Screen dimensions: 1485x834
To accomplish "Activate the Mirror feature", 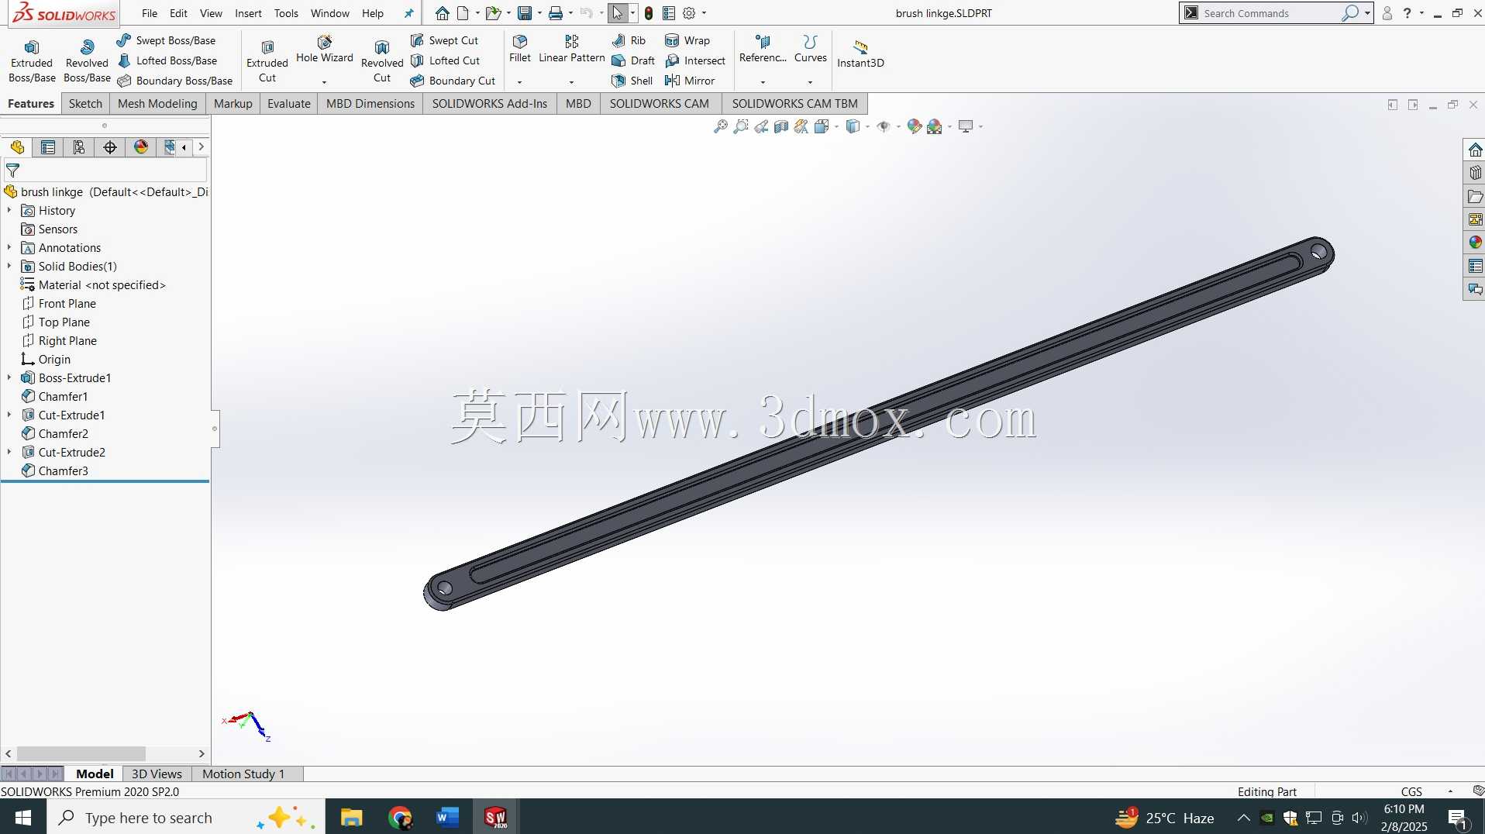I will point(690,81).
